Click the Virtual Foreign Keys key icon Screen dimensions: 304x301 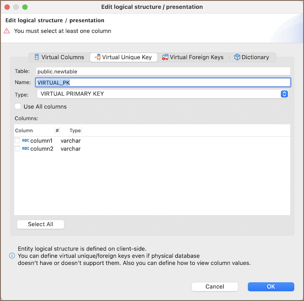(x=165, y=57)
